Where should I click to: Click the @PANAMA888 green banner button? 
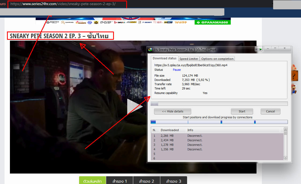[213, 22]
